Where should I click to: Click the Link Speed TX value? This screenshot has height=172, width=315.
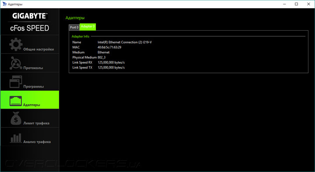[x=111, y=67]
